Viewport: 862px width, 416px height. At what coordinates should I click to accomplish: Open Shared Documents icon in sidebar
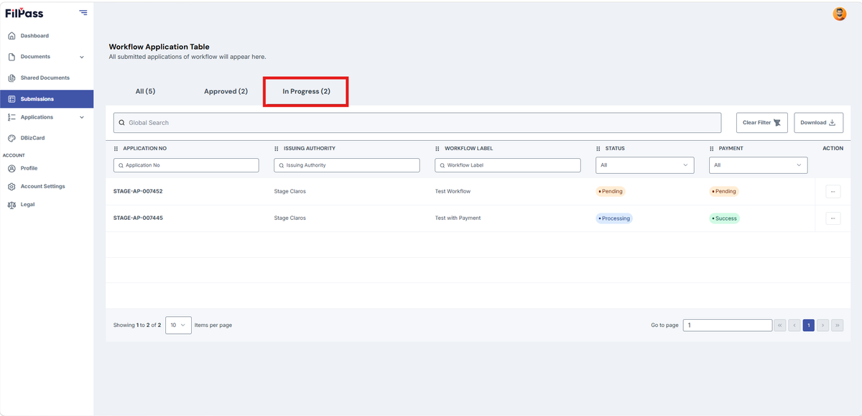11,78
